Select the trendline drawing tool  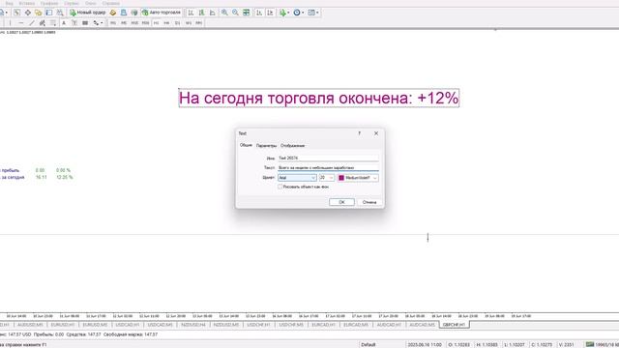(32, 23)
